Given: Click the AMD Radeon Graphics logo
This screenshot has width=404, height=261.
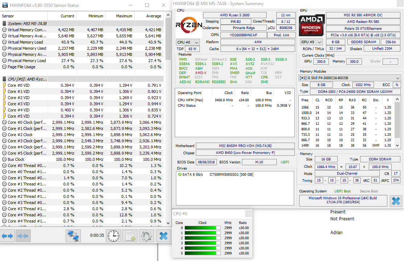Looking at the screenshot, I should 312,25.
